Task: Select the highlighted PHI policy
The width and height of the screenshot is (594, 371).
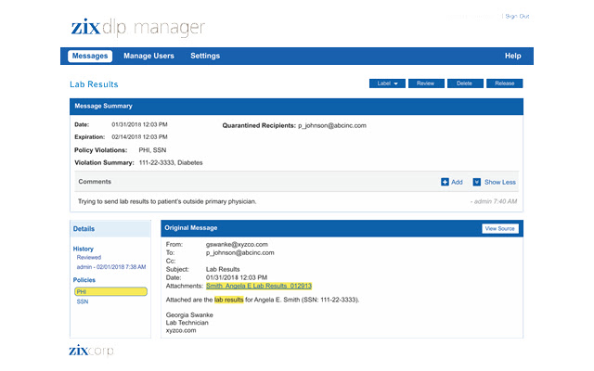Action: 110,291
